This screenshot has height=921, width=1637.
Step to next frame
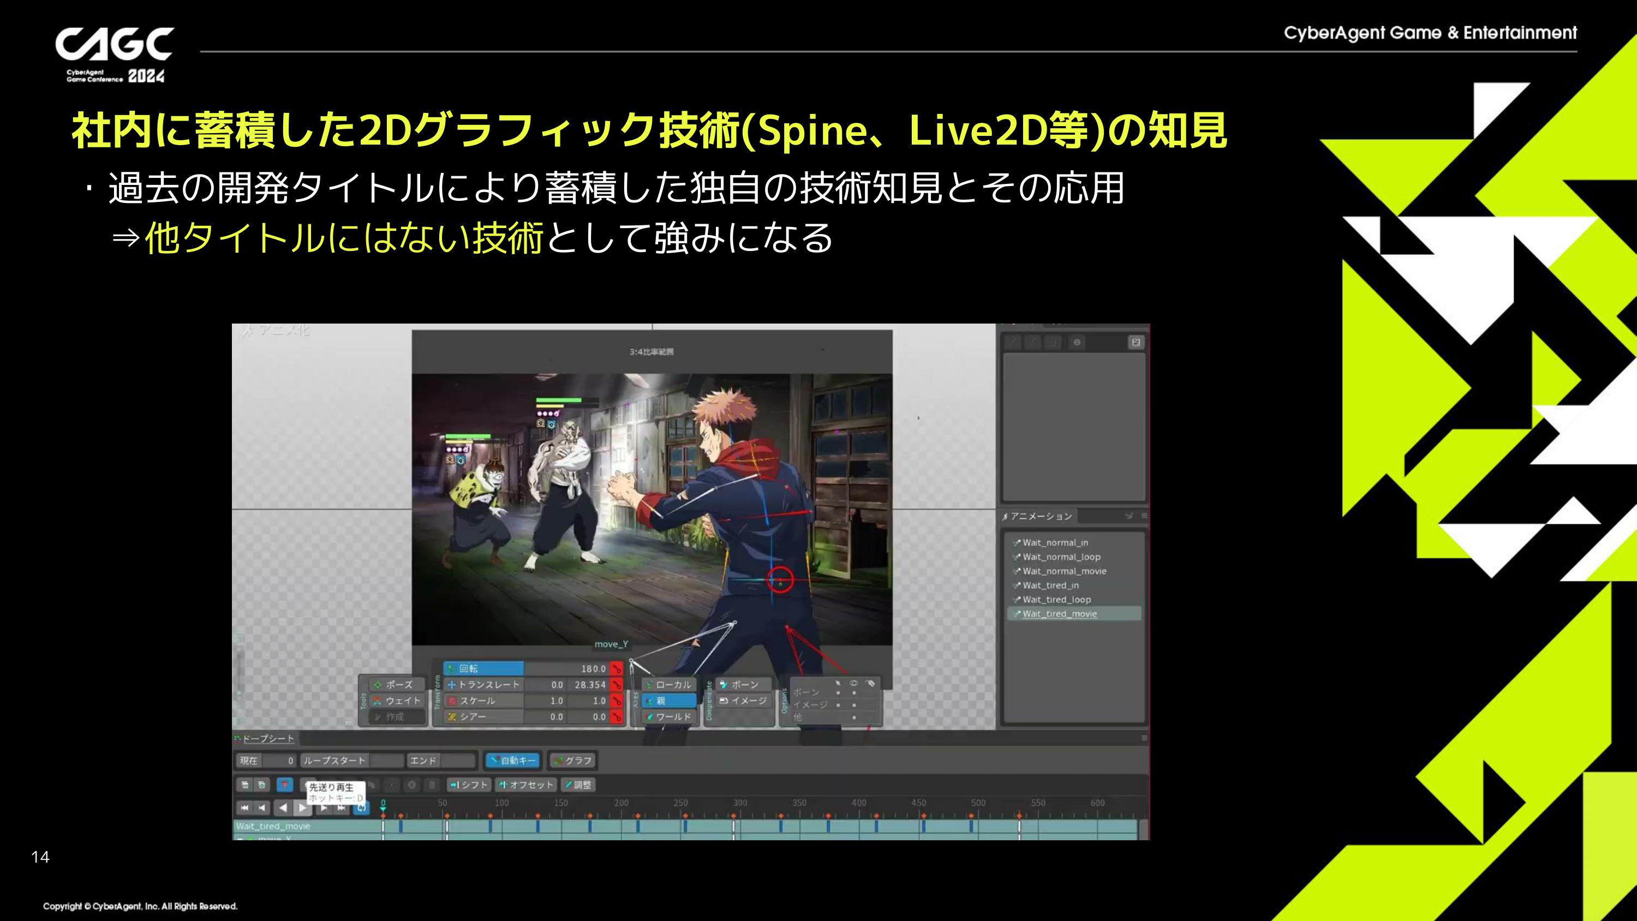coord(324,808)
